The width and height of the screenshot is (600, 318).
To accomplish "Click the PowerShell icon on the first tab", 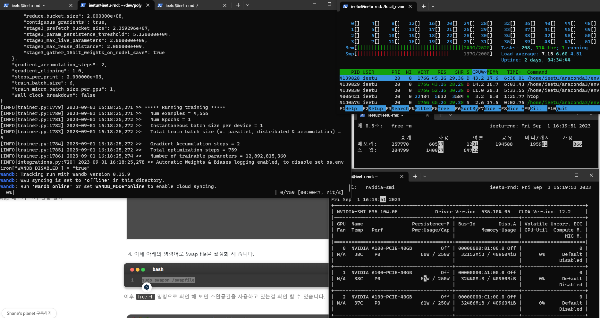I will click(6, 5).
